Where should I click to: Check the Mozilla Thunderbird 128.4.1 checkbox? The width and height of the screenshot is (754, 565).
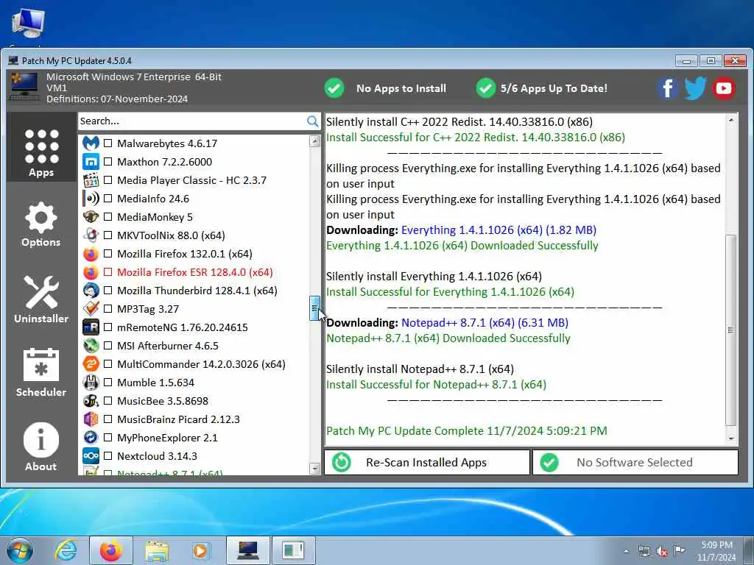[x=108, y=291]
